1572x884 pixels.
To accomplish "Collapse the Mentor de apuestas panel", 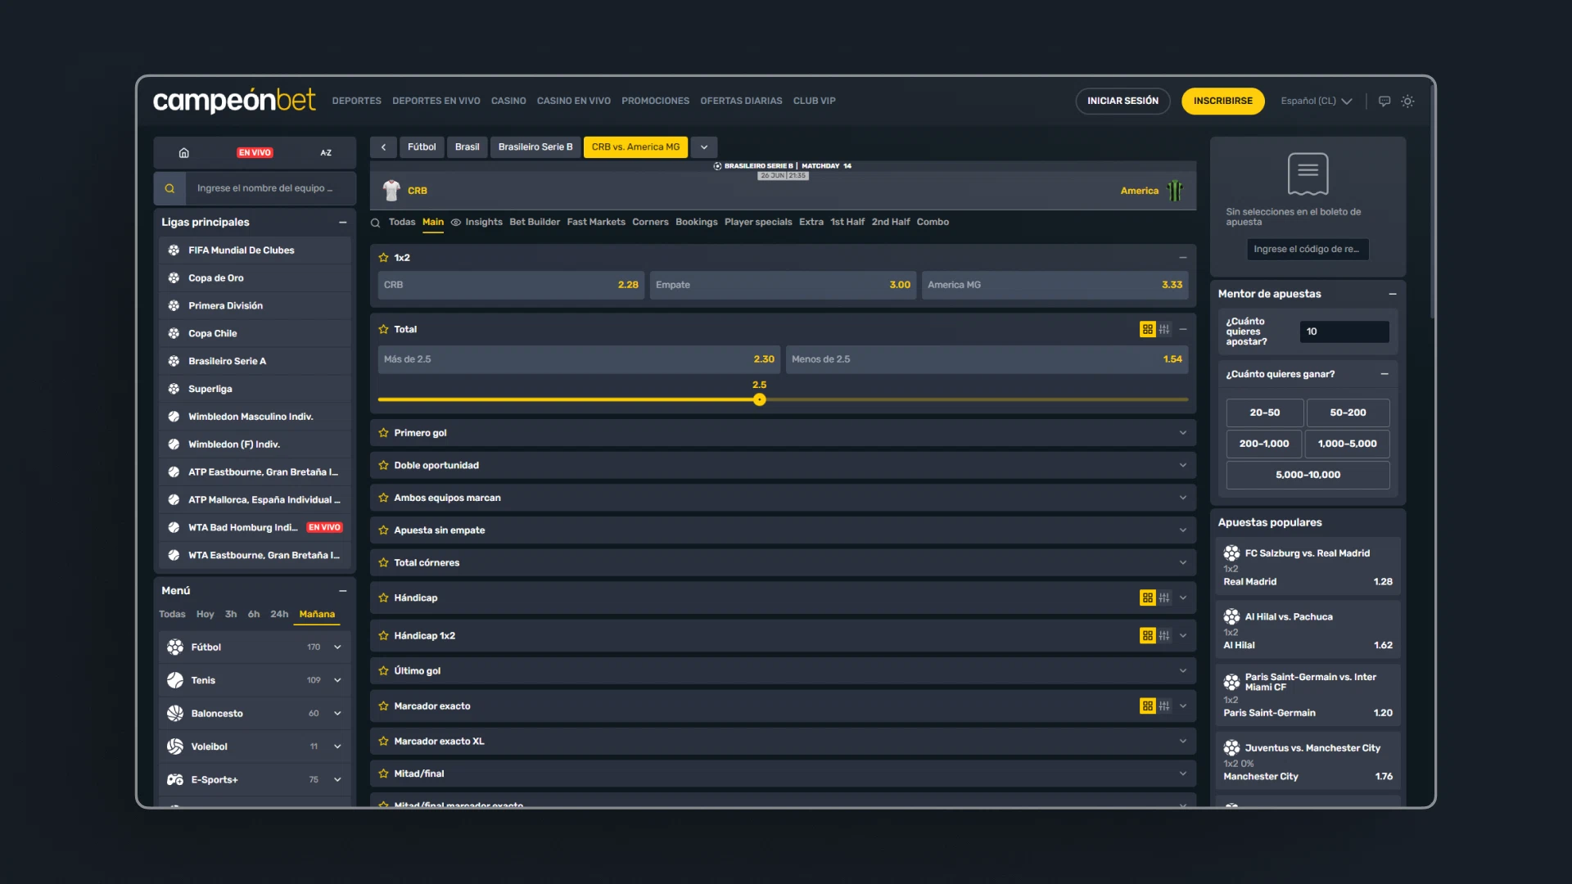I will tap(1393, 294).
